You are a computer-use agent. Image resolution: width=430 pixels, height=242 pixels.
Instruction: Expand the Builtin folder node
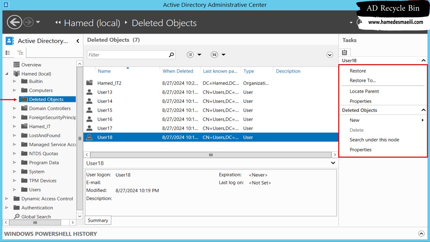tap(14, 81)
